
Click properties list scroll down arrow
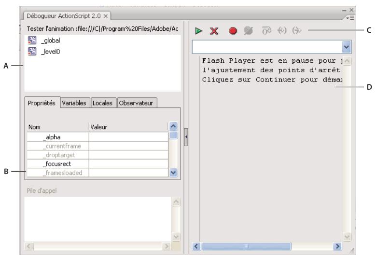click(173, 173)
